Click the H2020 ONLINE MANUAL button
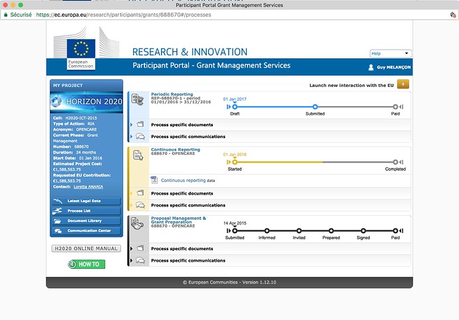 [86, 248]
